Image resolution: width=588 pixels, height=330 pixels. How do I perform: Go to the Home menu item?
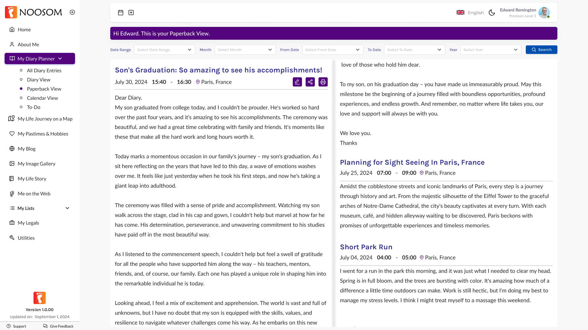(x=24, y=30)
